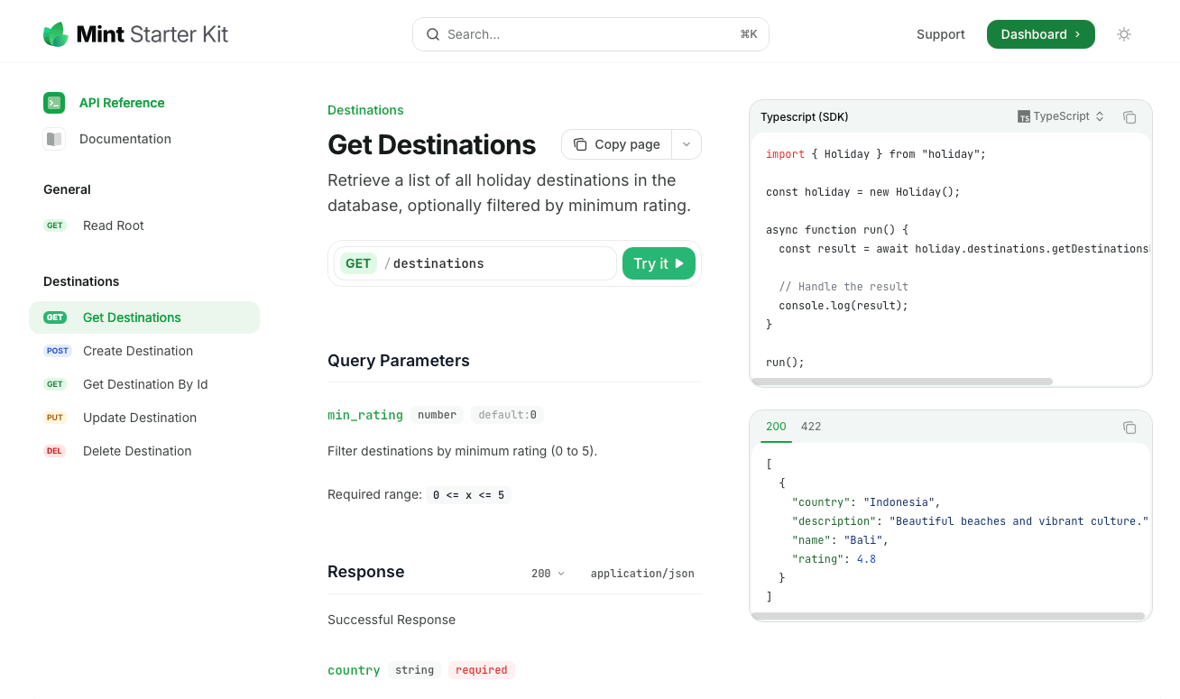Click the Try it button
1180x699 pixels.
point(659,263)
